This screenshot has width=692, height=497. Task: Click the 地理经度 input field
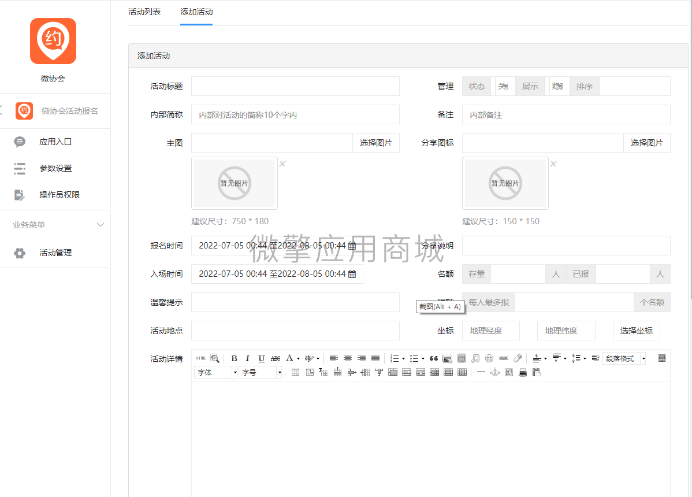(491, 331)
